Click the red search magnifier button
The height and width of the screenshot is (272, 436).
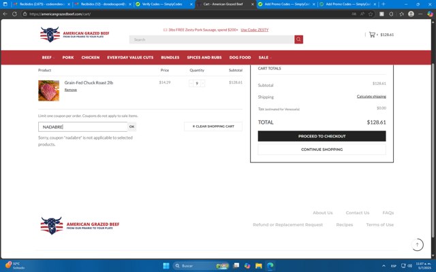pyautogui.click(x=298, y=39)
